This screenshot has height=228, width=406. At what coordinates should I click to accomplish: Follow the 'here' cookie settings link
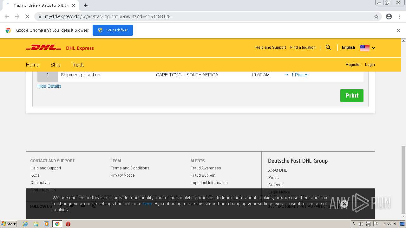[x=147, y=204]
